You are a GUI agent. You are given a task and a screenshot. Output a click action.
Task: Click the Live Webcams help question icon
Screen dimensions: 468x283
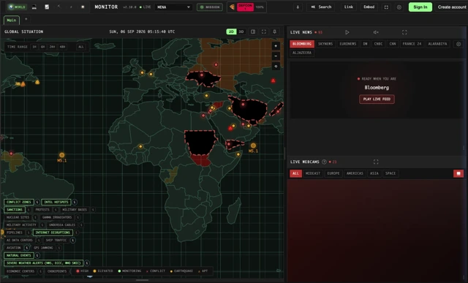[324, 162]
